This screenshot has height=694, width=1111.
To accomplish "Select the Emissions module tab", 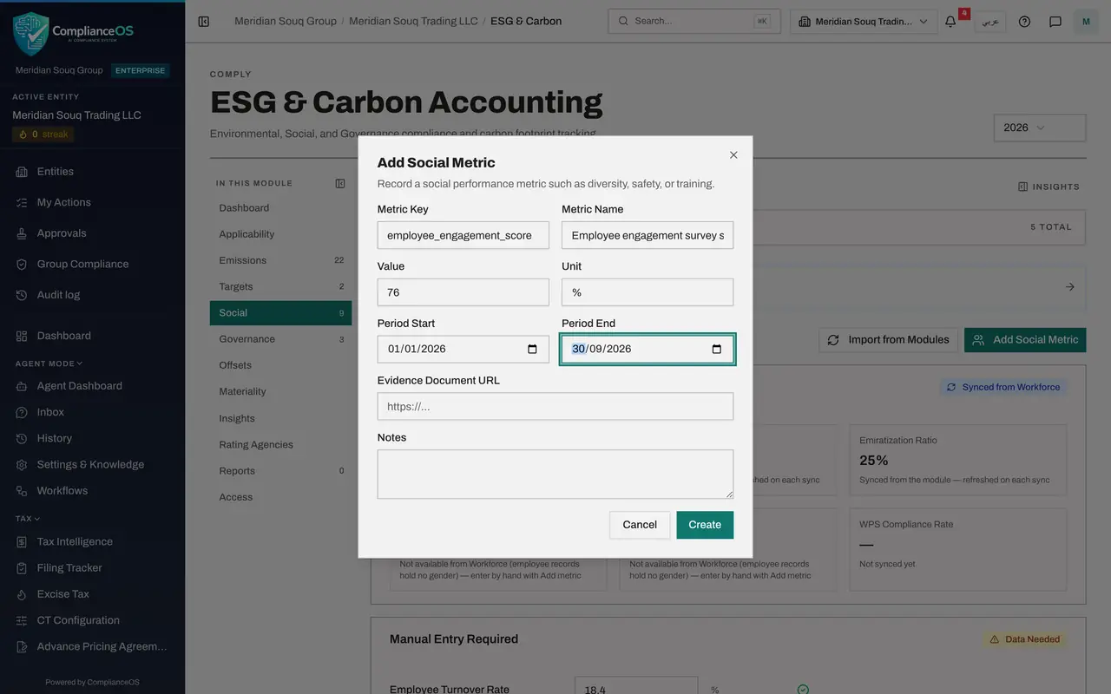I will click(x=280, y=260).
